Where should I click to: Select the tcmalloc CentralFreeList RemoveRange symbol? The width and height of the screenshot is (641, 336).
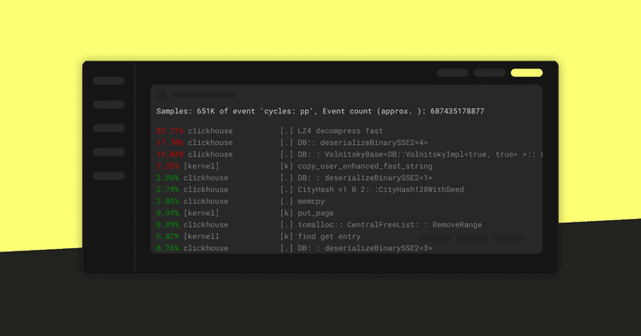click(x=390, y=224)
